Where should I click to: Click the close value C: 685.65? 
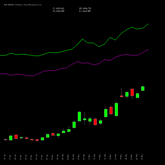coord(58,9)
